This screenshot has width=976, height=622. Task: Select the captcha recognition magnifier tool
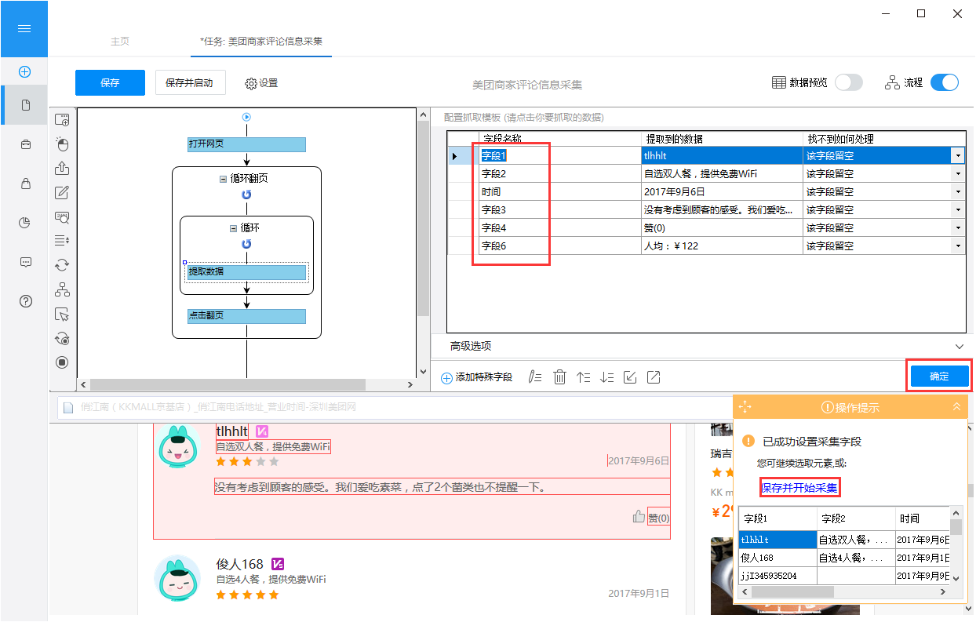[62, 217]
